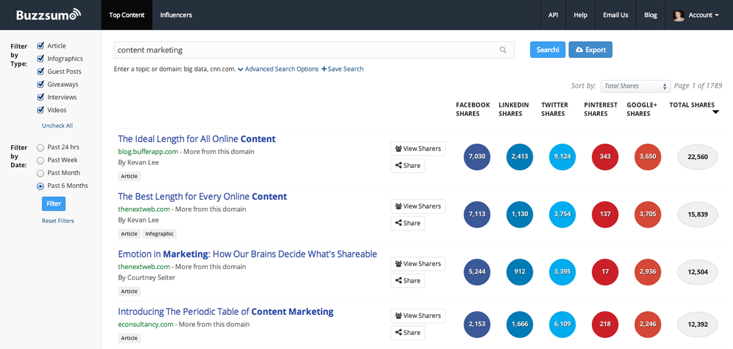View Sharers for The Ideal Length article
The width and height of the screenshot is (733, 349).
418,149
